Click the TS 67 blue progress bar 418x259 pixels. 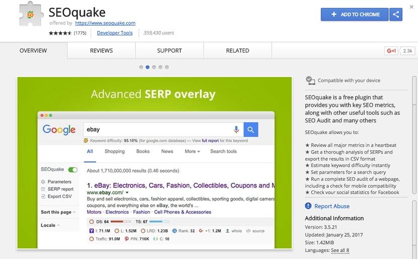pyautogui.click(x=159, y=222)
